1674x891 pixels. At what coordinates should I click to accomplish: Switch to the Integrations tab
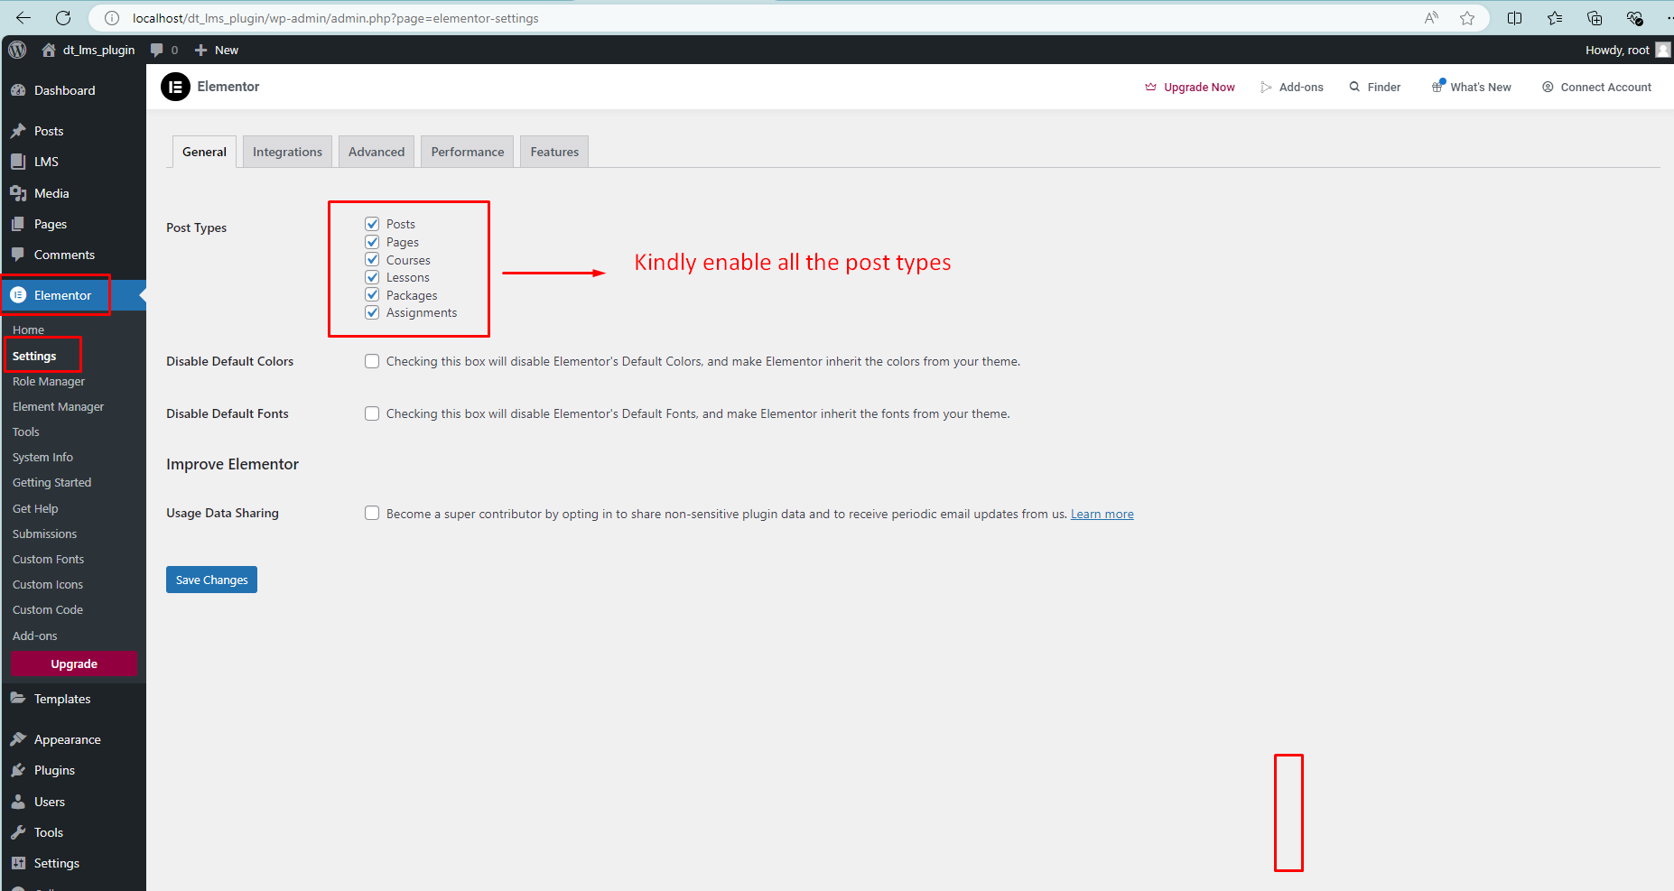[x=287, y=152]
